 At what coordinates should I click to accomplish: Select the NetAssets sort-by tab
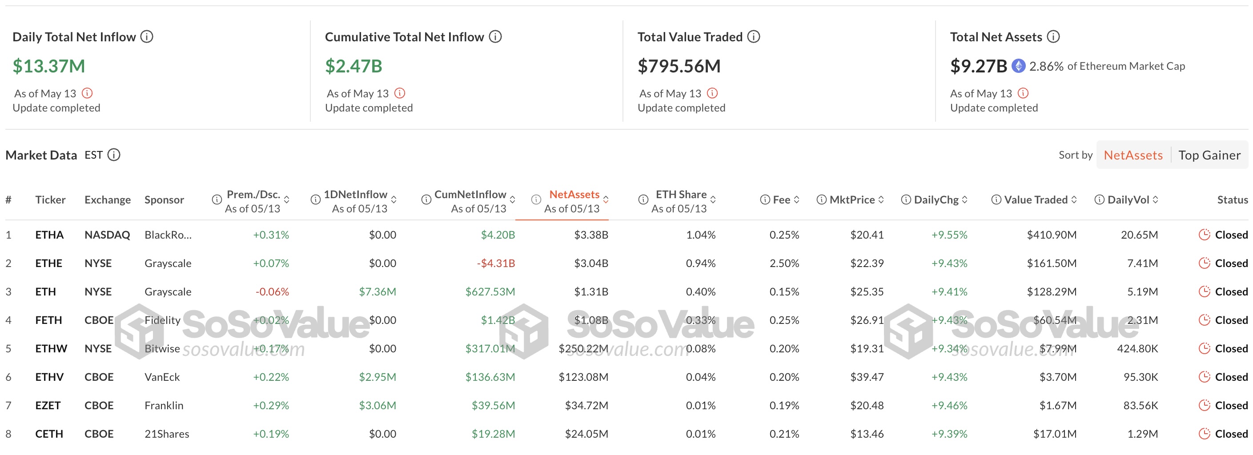(x=1133, y=155)
